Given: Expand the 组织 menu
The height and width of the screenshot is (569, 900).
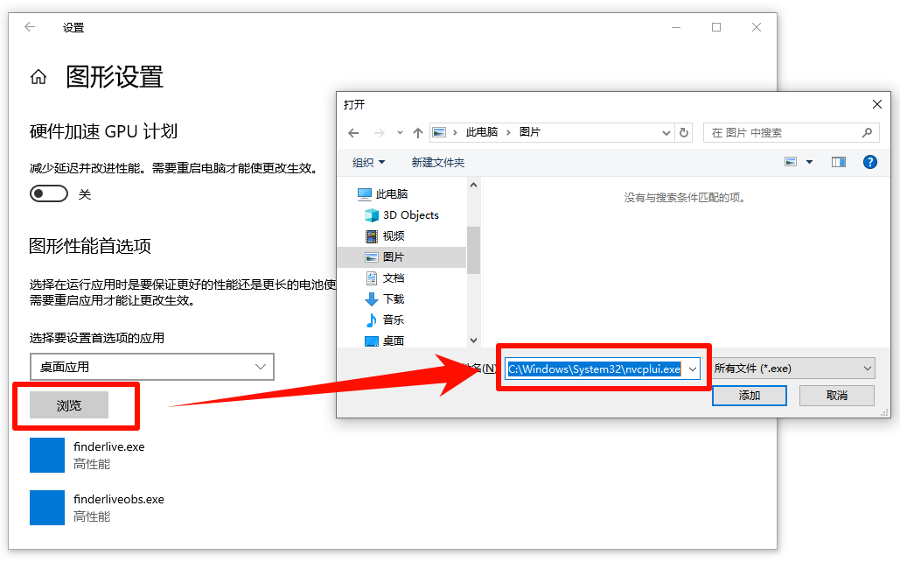Looking at the screenshot, I should [368, 162].
